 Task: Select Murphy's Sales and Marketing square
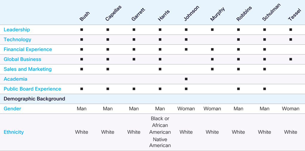(x=212, y=69)
